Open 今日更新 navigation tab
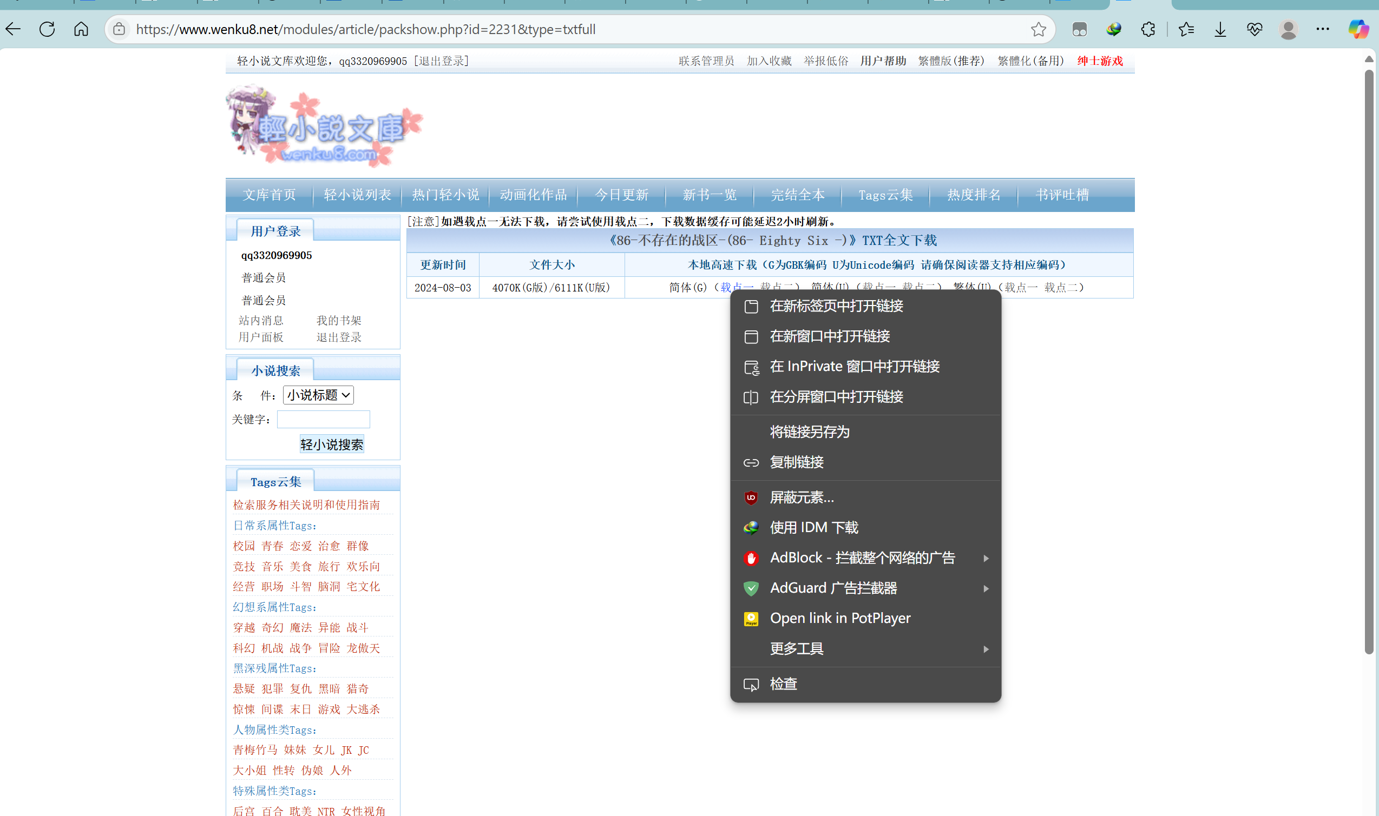The image size is (1379, 816). coord(621,195)
